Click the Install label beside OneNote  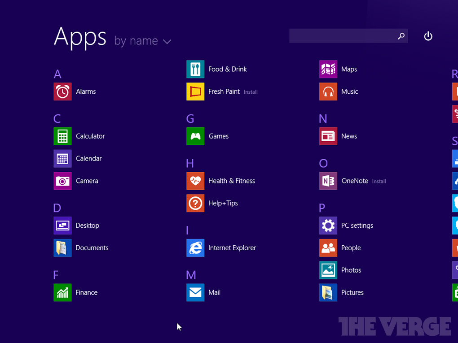pyautogui.click(x=379, y=182)
